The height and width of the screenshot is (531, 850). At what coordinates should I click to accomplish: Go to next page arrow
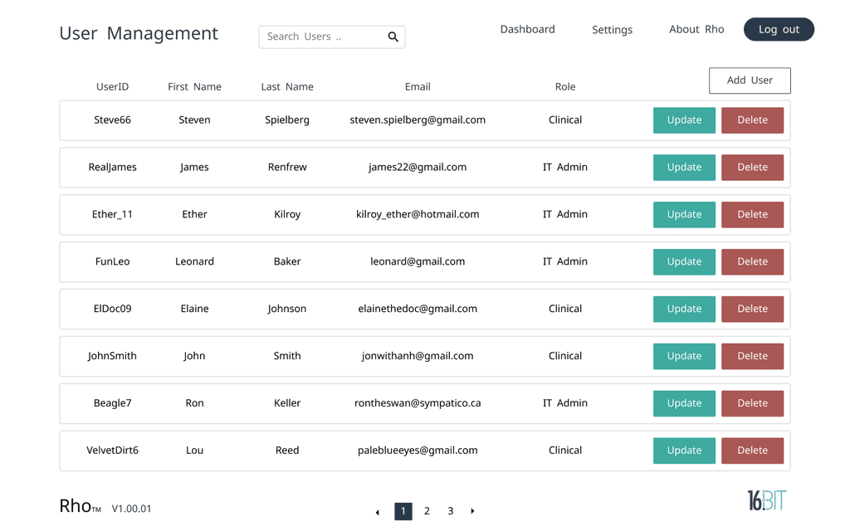click(x=472, y=511)
